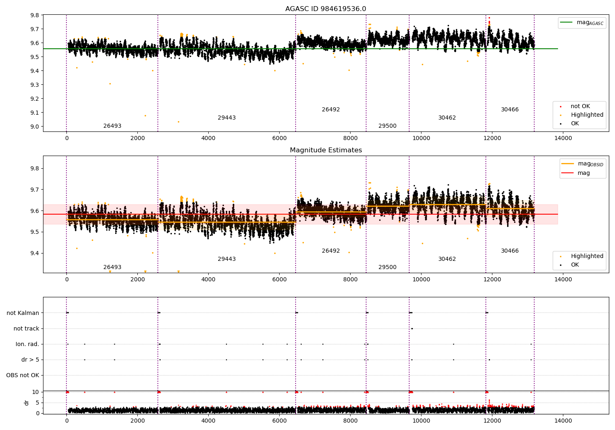The image size is (615, 430).
Task: Click the 'not Kalman' row label
Action: 23,313
